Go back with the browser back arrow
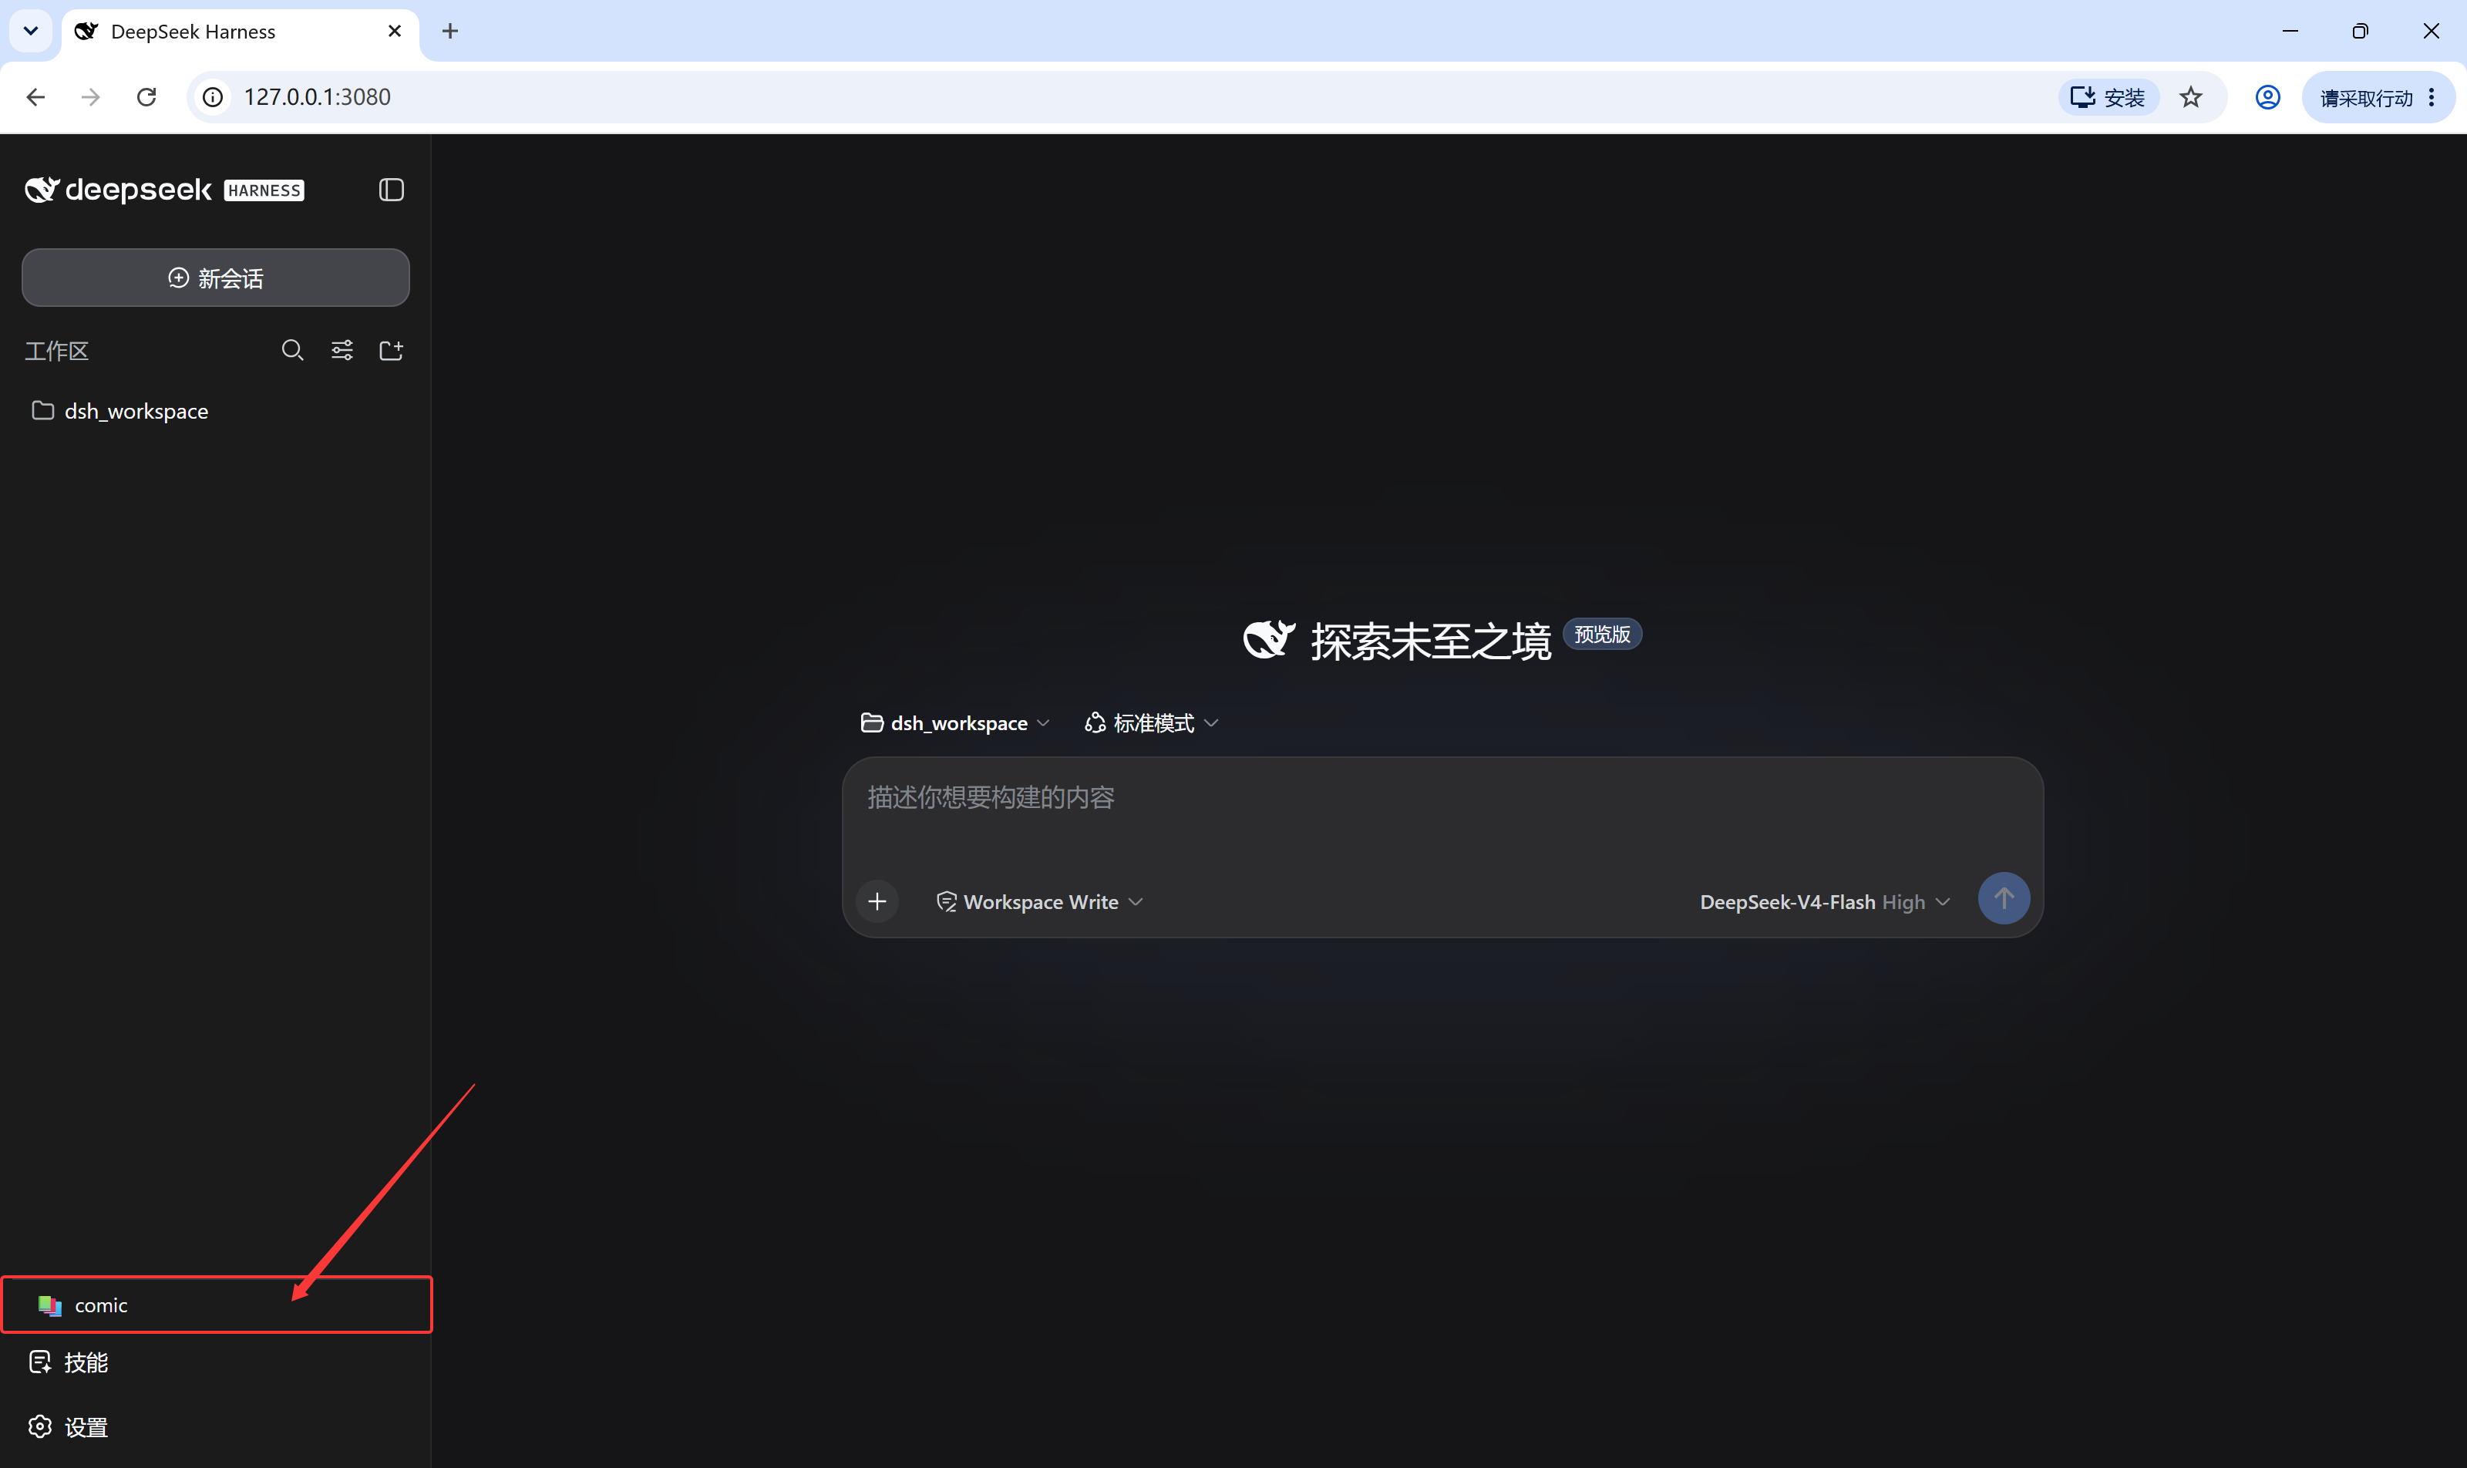Viewport: 2467px width, 1468px height. point(35,97)
